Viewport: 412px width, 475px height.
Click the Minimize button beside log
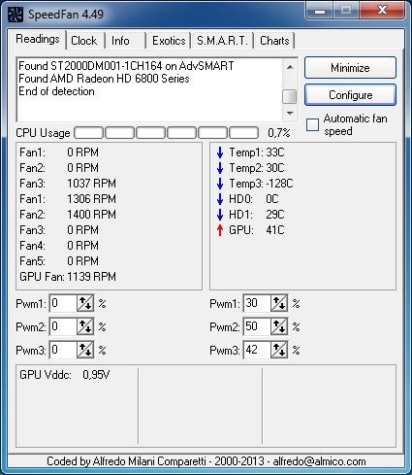coord(350,68)
